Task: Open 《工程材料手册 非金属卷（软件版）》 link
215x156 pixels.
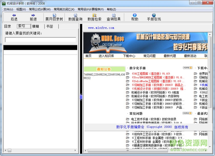Action: (157, 138)
